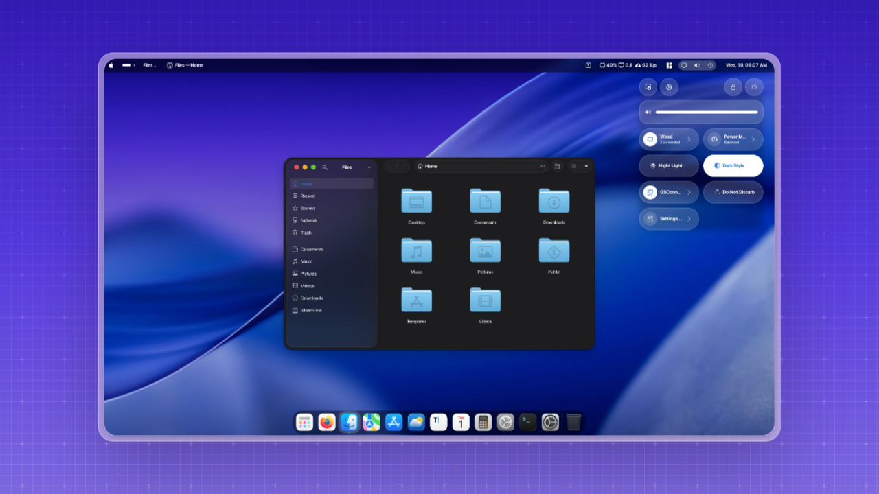The width and height of the screenshot is (879, 494).
Task: Enable Night Light
Action: (x=669, y=166)
